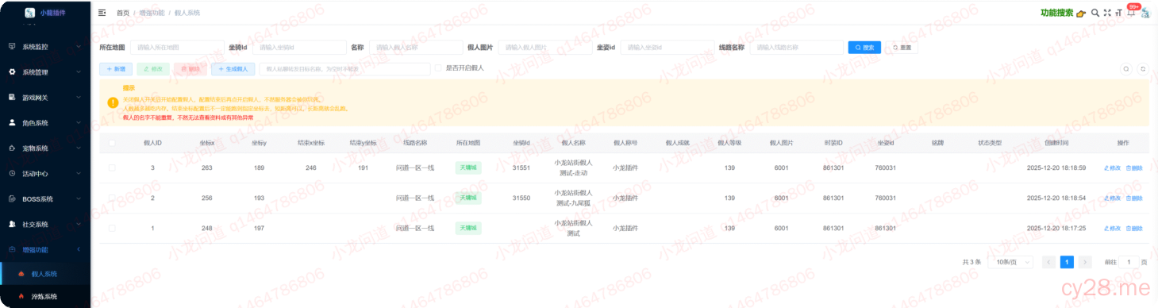1158x308 pixels.
Task: Focus the 线路名称 input field
Action: pyautogui.click(x=796, y=47)
